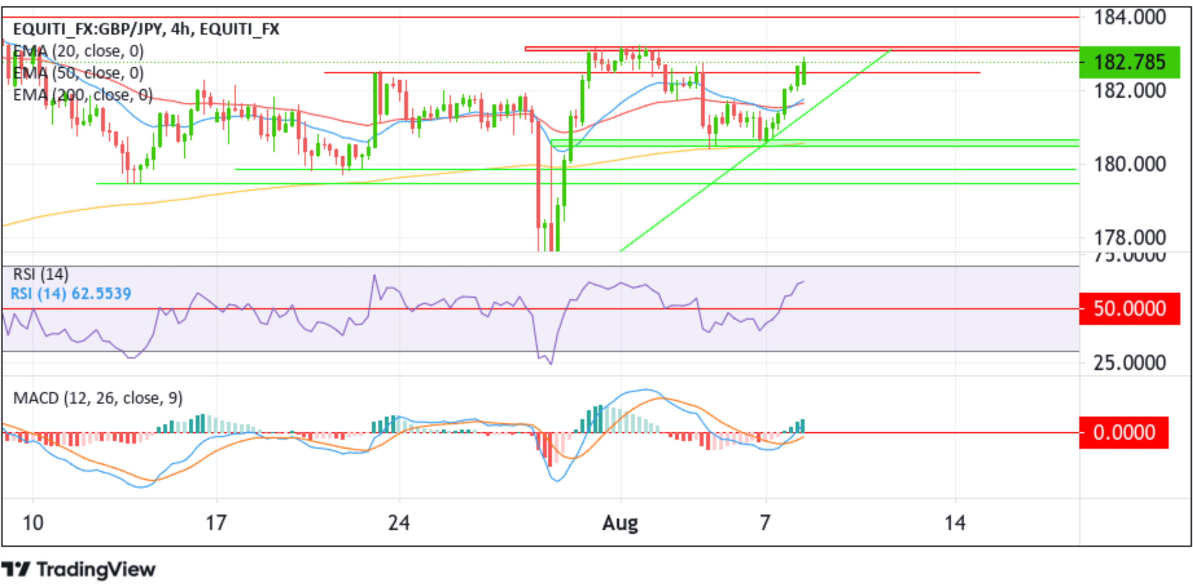Select the EMA (20, close, 0) legend

tap(78, 51)
